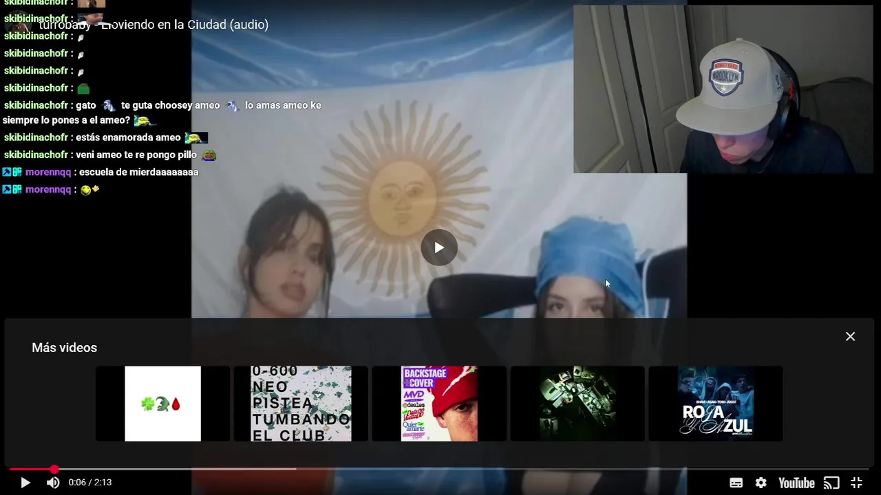The height and width of the screenshot is (495, 881).
Task: Click chat message veni ameo te re pongo pillo
Action: (x=136, y=155)
